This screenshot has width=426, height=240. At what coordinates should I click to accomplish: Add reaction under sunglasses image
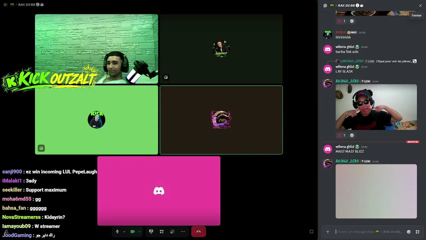coord(352,135)
